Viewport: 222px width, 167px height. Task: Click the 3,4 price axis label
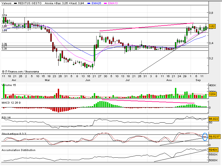(211, 43)
